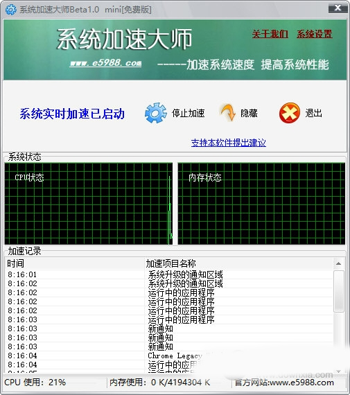Select the 8:16:04 time row with Chrome Legacy entry

click(x=22, y=355)
